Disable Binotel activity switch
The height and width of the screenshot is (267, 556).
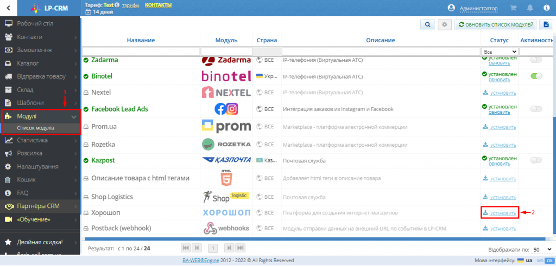(x=536, y=76)
